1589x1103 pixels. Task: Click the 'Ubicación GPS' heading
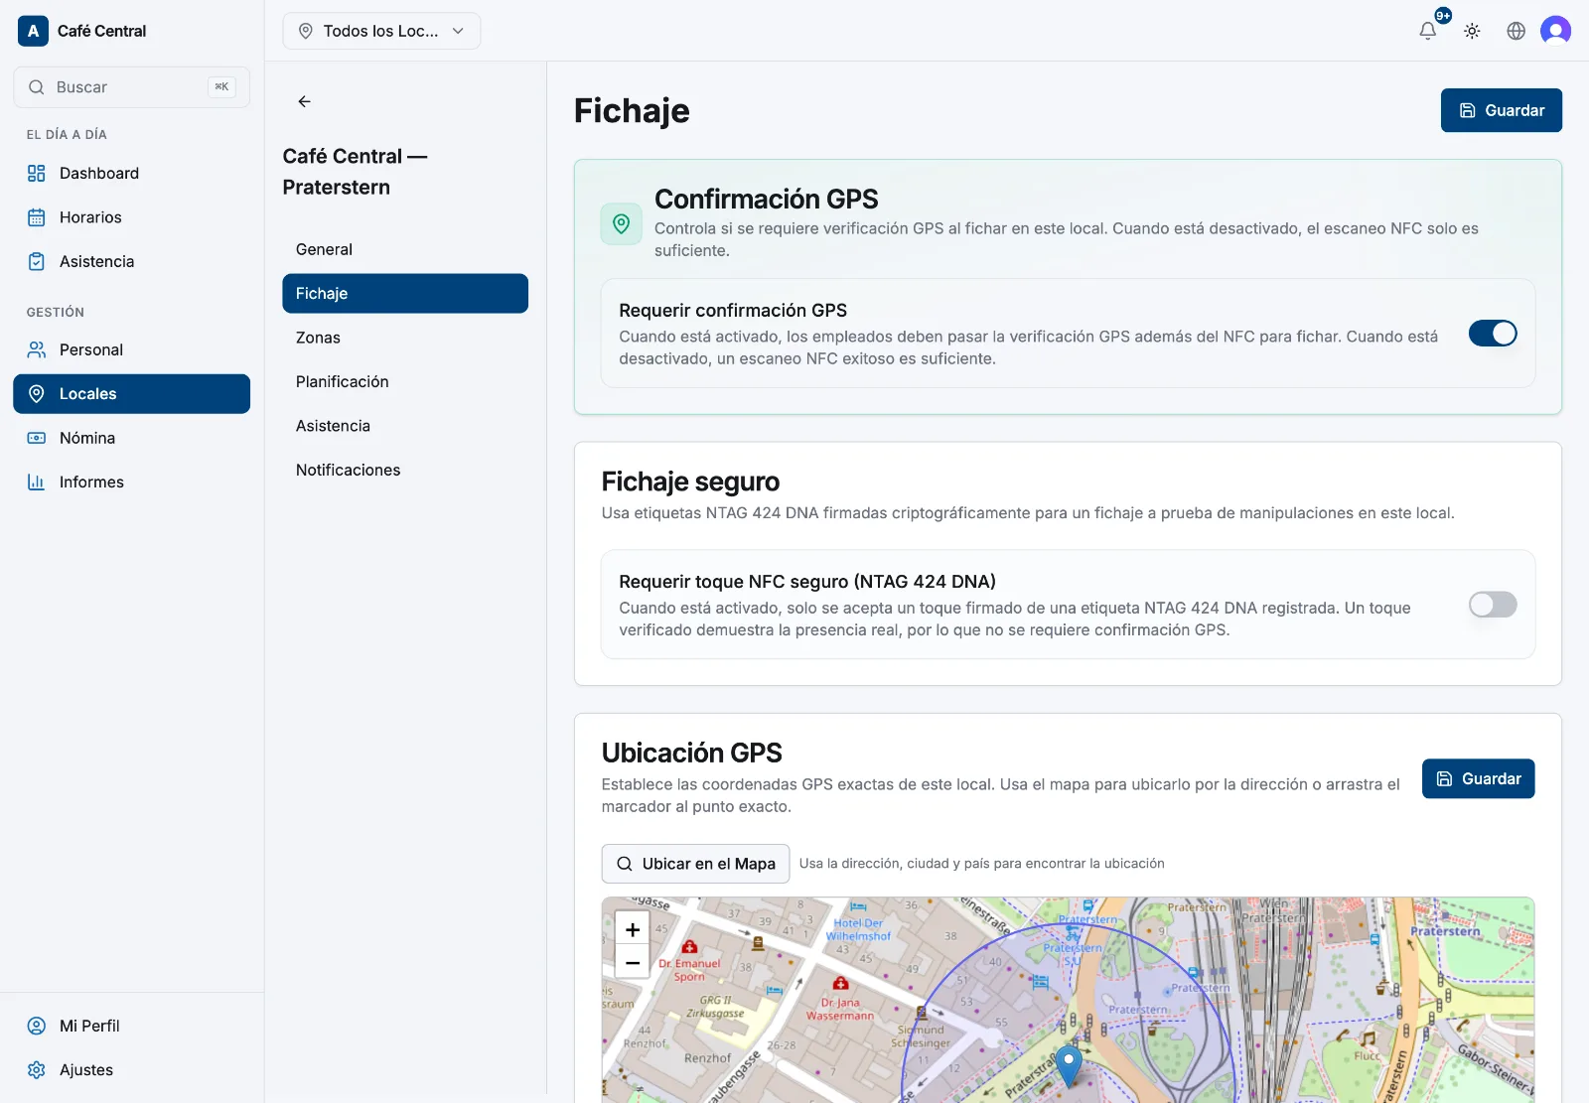coord(691,753)
